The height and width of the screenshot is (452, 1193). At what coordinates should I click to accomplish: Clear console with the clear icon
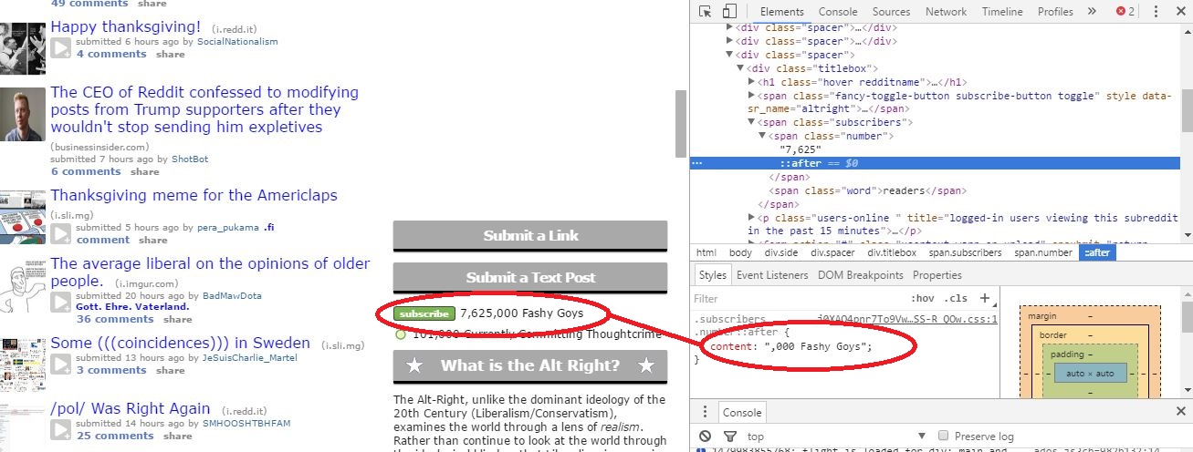click(706, 437)
